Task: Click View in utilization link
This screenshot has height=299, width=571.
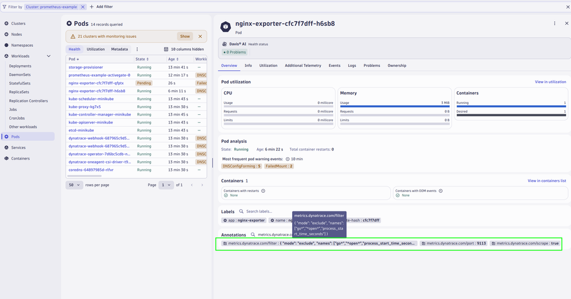Action: coord(550,82)
